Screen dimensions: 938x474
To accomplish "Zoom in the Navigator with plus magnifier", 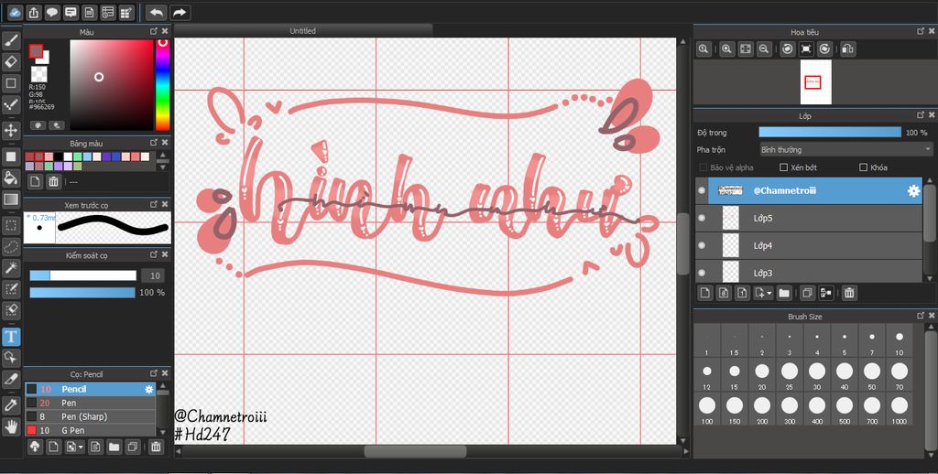I will 726,49.
